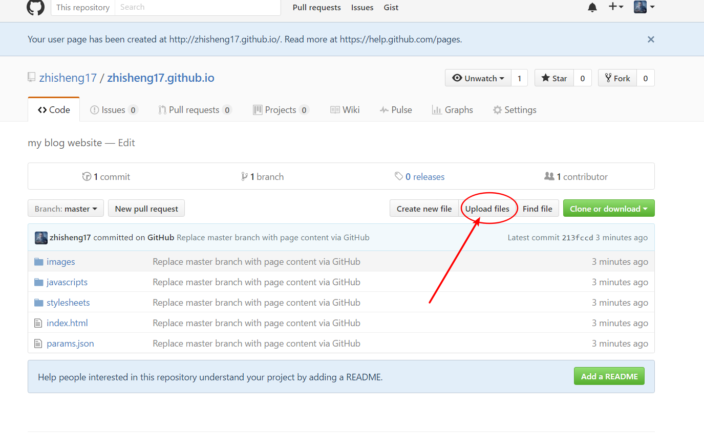Click the images folder icon

click(39, 262)
